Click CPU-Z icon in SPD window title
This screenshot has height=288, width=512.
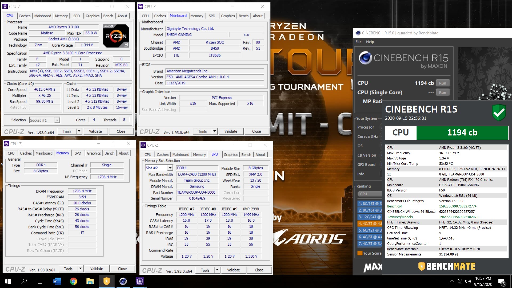(x=143, y=145)
